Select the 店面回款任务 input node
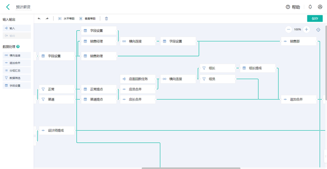The height and width of the screenshot is (169, 327). point(138,79)
